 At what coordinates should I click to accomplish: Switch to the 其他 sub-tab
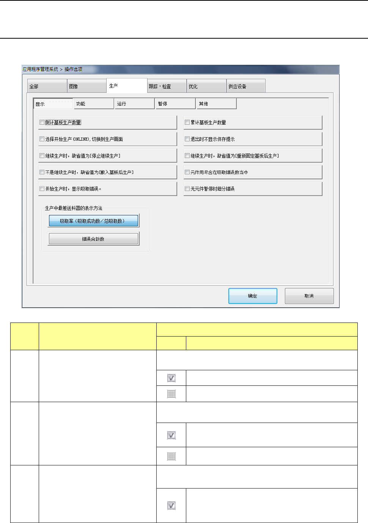pyautogui.click(x=217, y=103)
